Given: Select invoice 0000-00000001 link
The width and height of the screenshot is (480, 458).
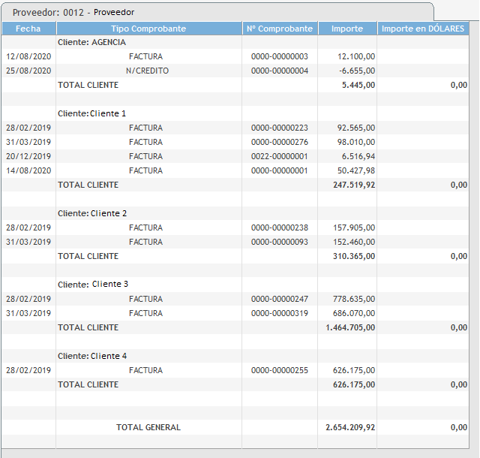Looking at the screenshot, I should [279, 171].
